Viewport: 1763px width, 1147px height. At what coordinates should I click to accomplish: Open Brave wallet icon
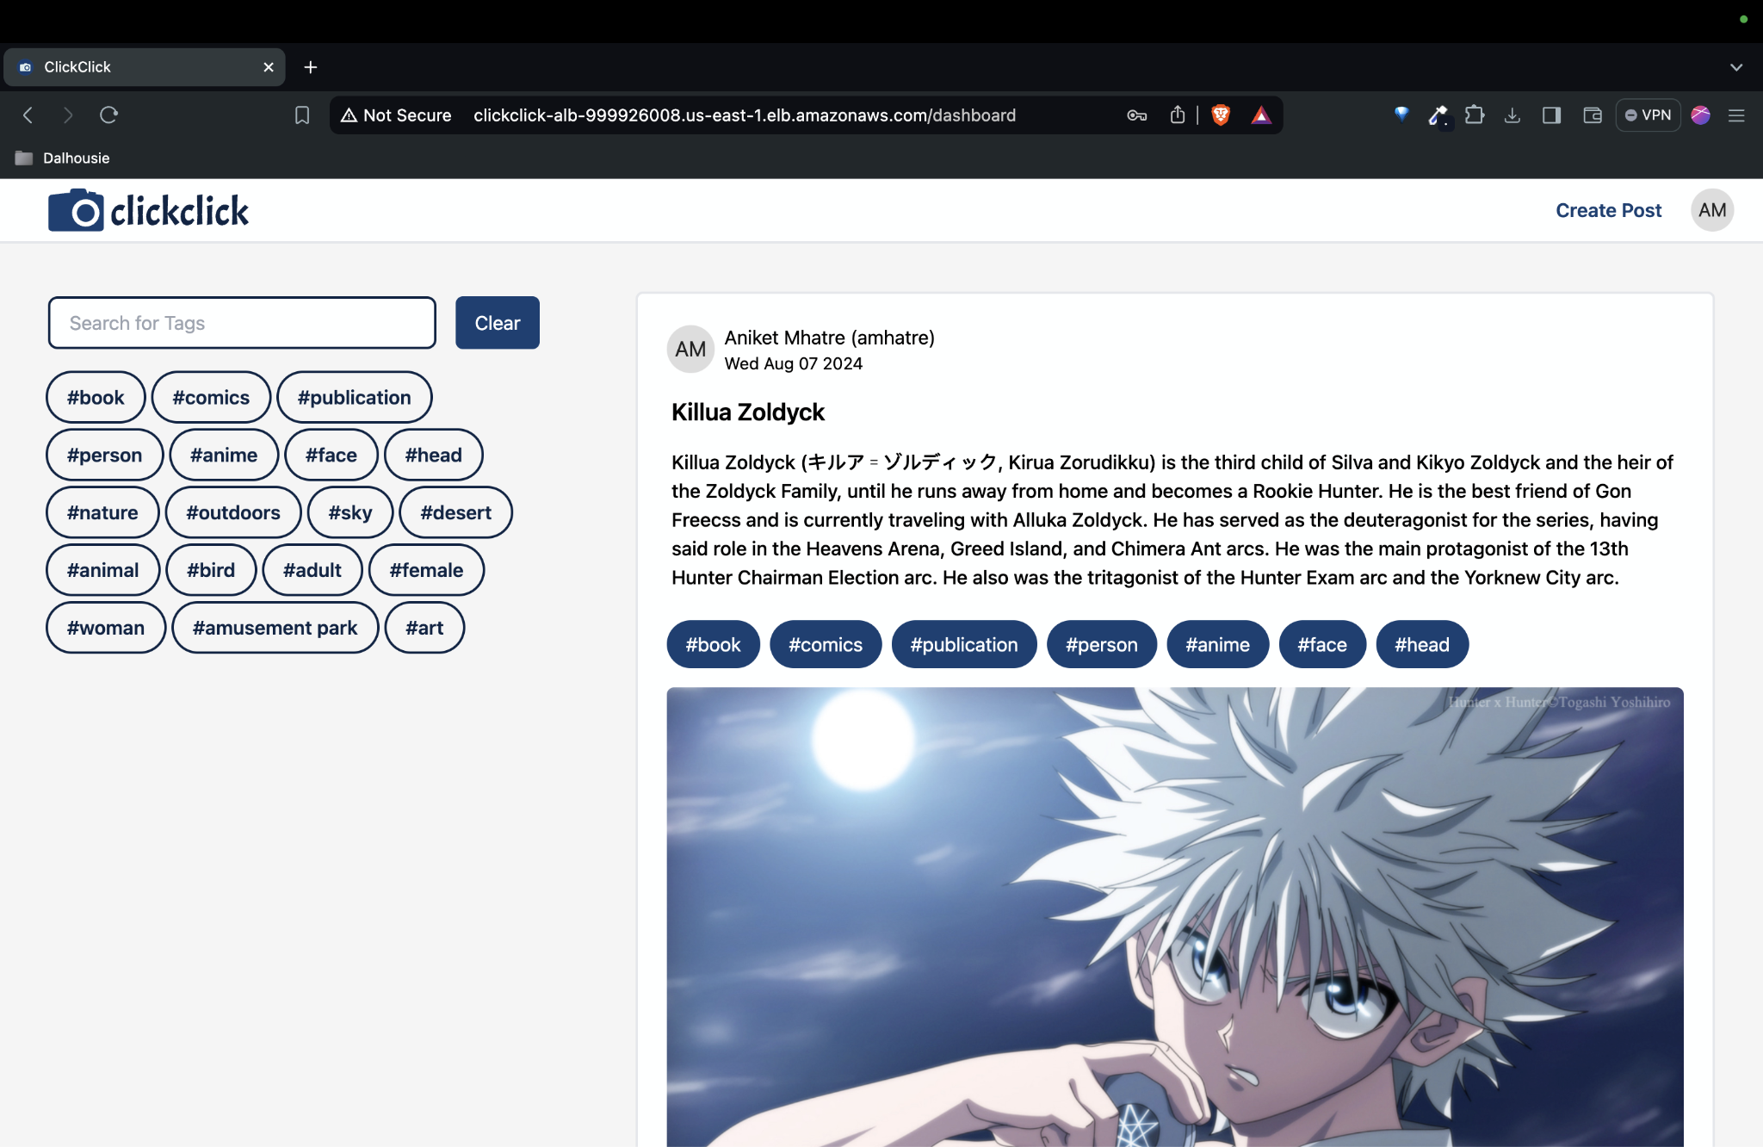click(x=1593, y=115)
